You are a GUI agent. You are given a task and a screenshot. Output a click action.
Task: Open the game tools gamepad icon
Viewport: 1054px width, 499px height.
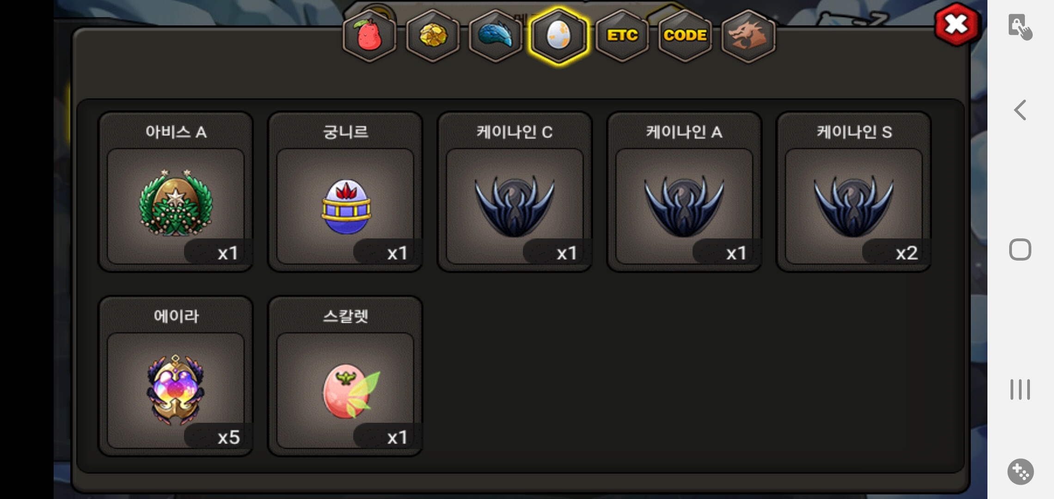pos(1020,472)
